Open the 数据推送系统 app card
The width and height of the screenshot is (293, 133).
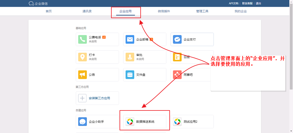point(145,122)
